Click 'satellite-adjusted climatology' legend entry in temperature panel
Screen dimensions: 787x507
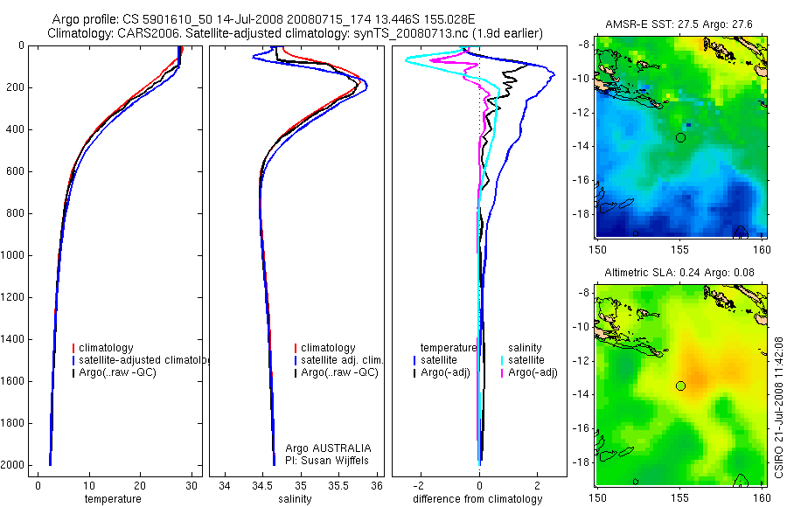coord(141,360)
